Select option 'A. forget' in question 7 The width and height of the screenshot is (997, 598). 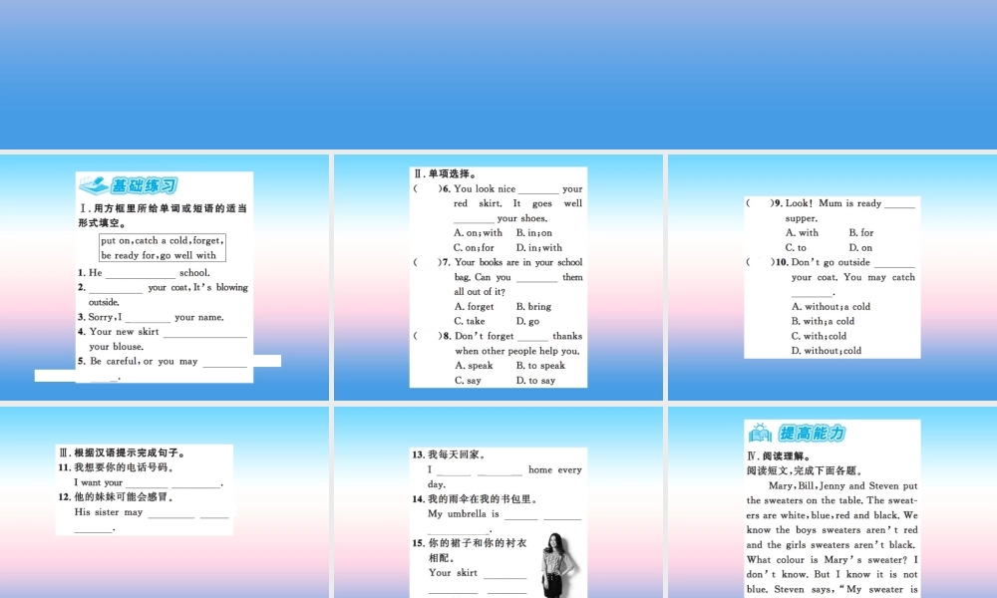tap(474, 306)
